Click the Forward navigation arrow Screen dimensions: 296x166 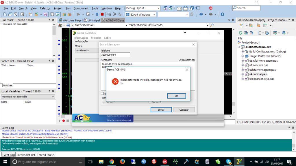(x=211, y=14)
